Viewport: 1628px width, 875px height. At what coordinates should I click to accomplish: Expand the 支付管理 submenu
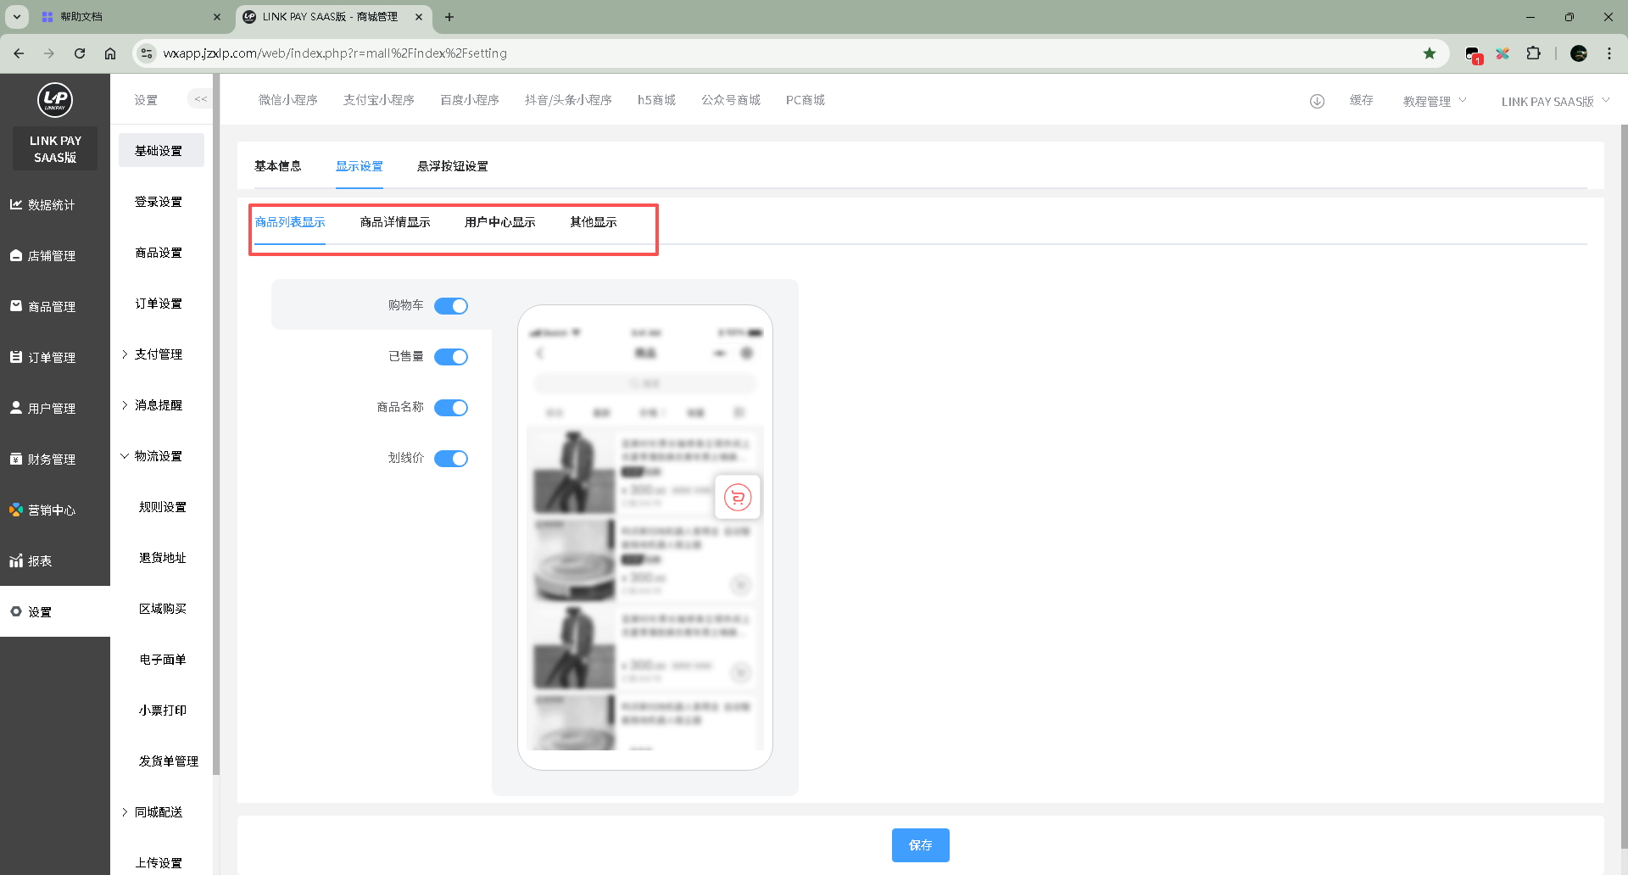pyautogui.click(x=158, y=354)
